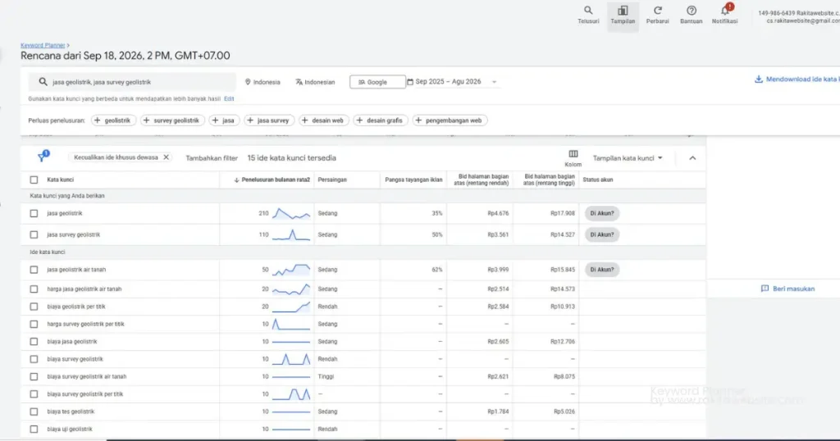This screenshot has width=840, height=441.
Task: Open the Kolom columns icon
Action: 573,154
